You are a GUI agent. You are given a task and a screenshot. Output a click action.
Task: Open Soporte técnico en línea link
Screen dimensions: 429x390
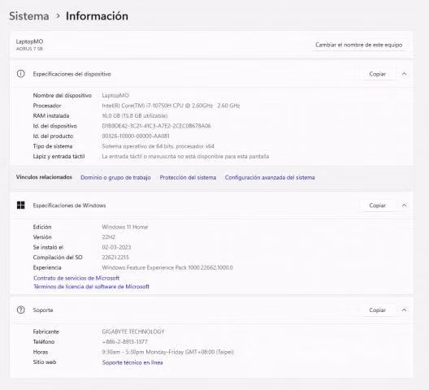click(132, 362)
